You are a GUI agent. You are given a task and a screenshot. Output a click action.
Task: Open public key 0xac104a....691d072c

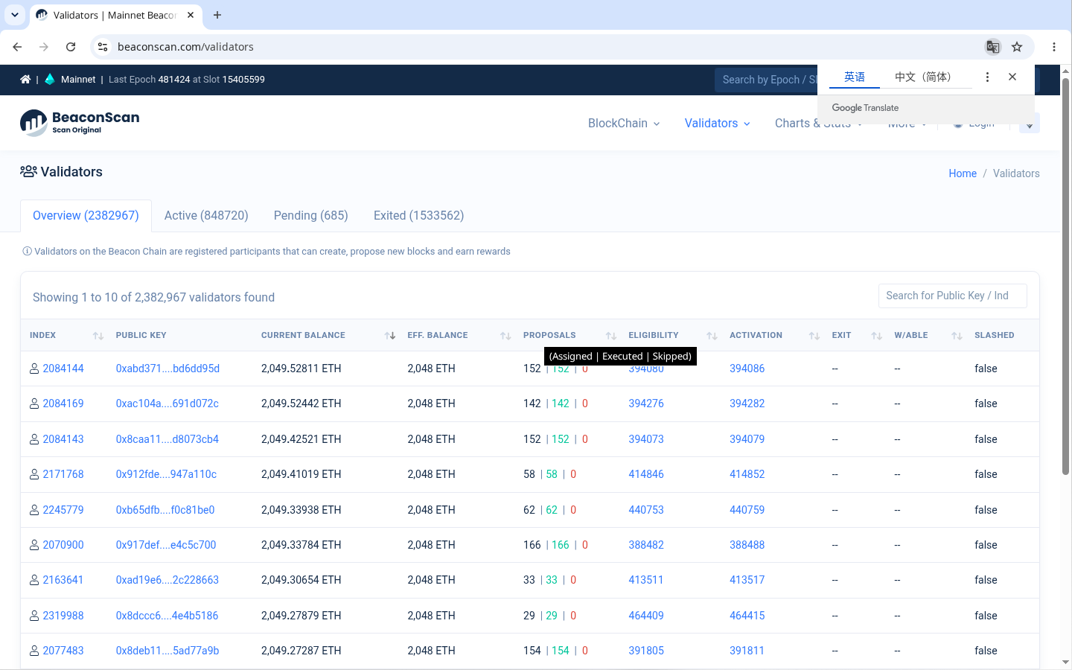pyautogui.click(x=167, y=403)
